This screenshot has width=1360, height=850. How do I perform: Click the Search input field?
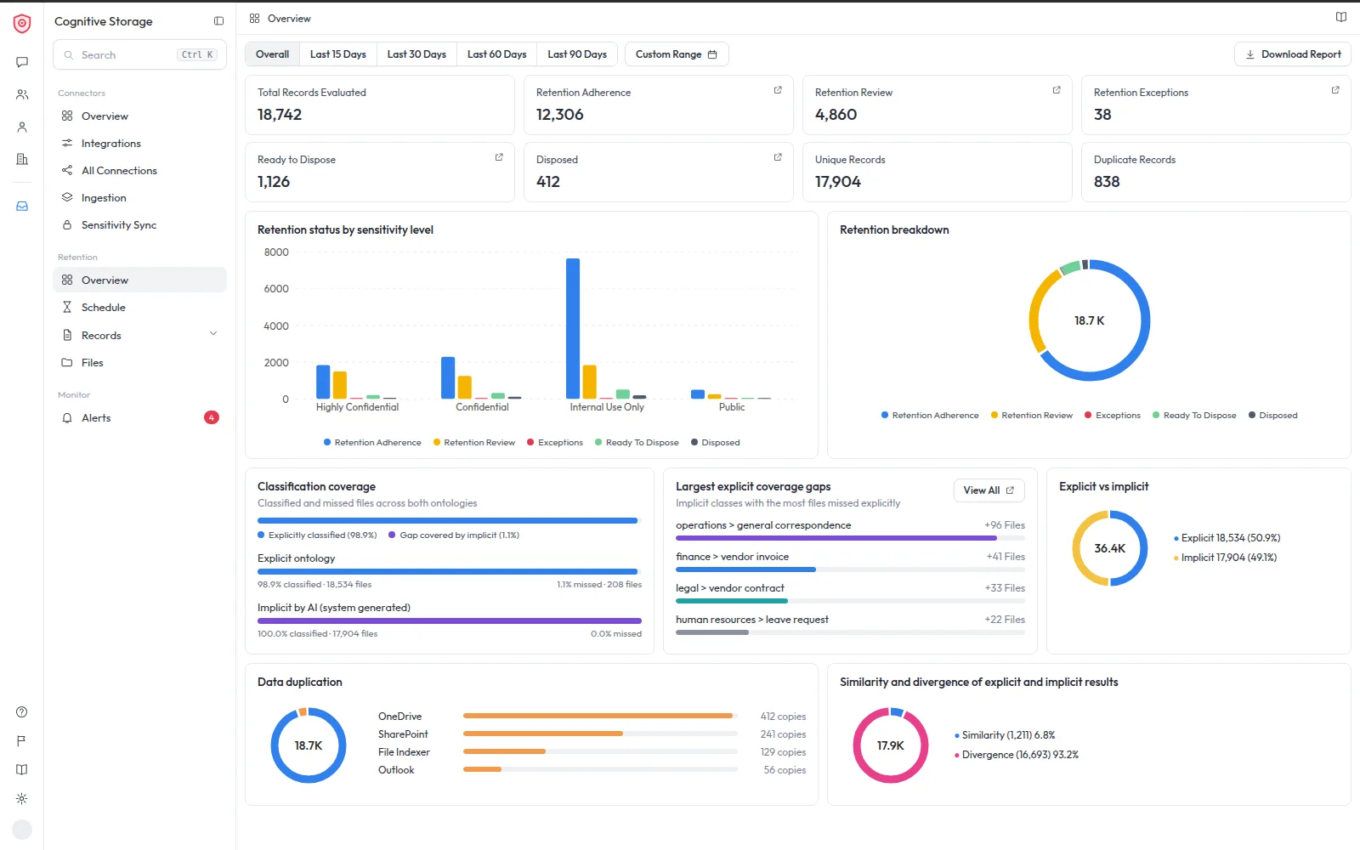(x=139, y=54)
